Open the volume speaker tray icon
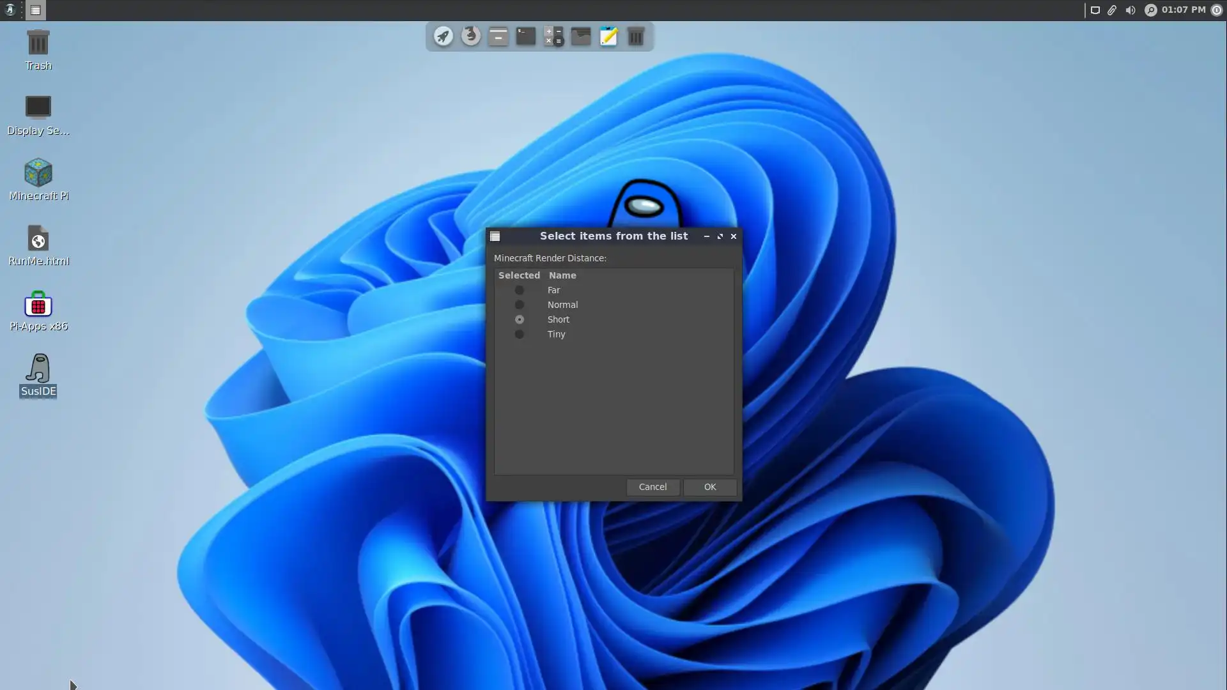Viewport: 1227px width, 690px height. pyautogui.click(x=1131, y=10)
